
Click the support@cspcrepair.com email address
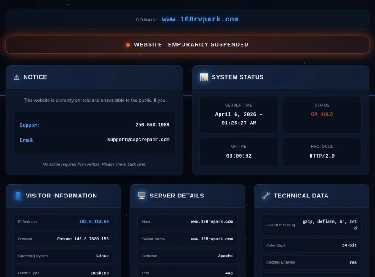click(x=138, y=140)
